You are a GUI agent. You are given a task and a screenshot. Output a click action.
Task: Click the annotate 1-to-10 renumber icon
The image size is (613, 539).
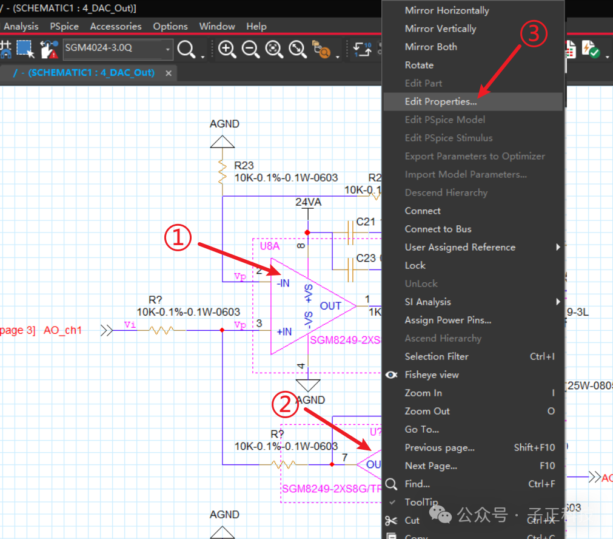click(363, 49)
